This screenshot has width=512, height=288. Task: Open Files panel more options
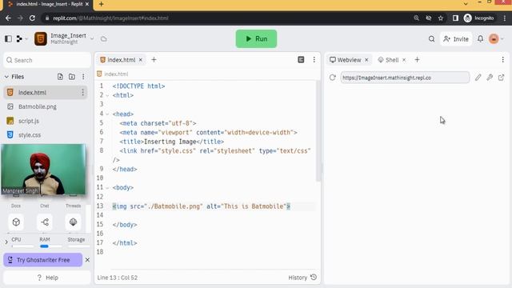(x=83, y=77)
